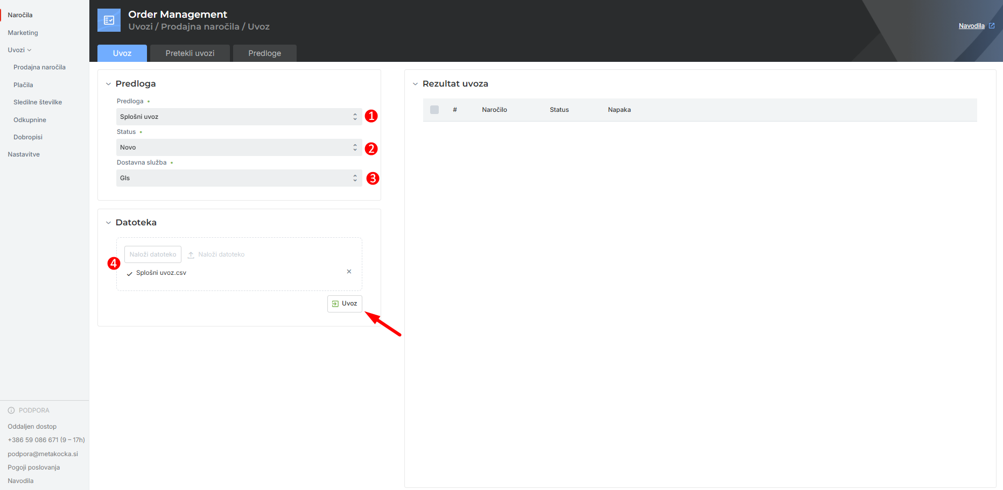Click the podpora@metakocka.si email link
The image size is (1003, 490).
pos(43,454)
